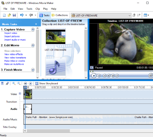Click Make titles or credits link
153x137 pixels.
point(15,61)
